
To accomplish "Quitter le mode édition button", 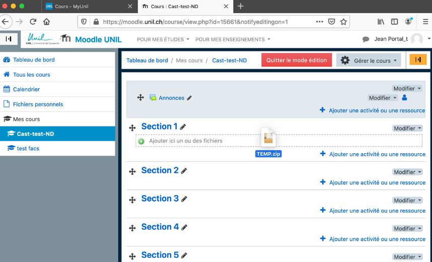I will (297, 60).
